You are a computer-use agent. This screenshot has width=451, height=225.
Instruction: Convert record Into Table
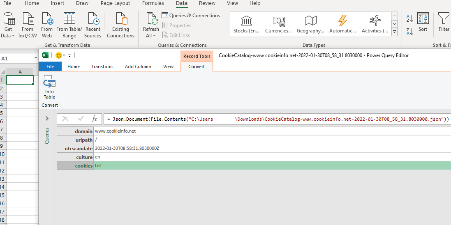click(x=49, y=87)
